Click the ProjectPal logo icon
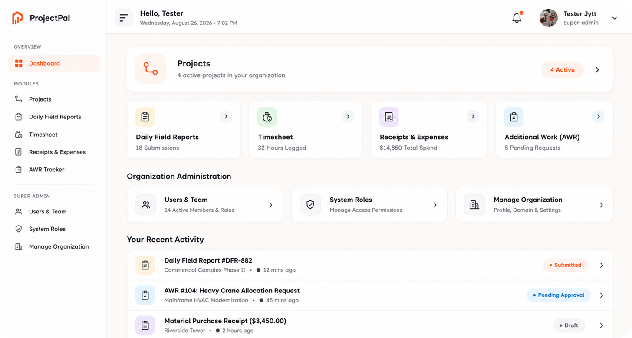The height and width of the screenshot is (338, 632). (18, 18)
